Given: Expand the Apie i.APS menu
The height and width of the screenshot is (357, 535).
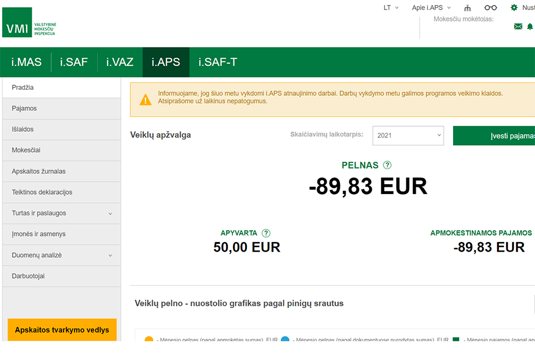Looking at the screenshot, I should pos(431,8).
